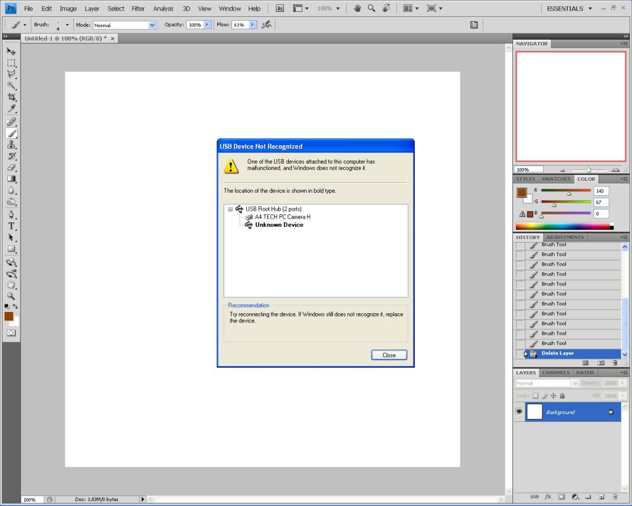Select the 3D Orbit tool
The height and width of the screenshot is (506, 632).
(x=11, y=274)
